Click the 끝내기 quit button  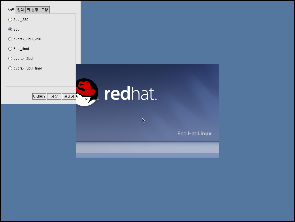click(69, 96)
